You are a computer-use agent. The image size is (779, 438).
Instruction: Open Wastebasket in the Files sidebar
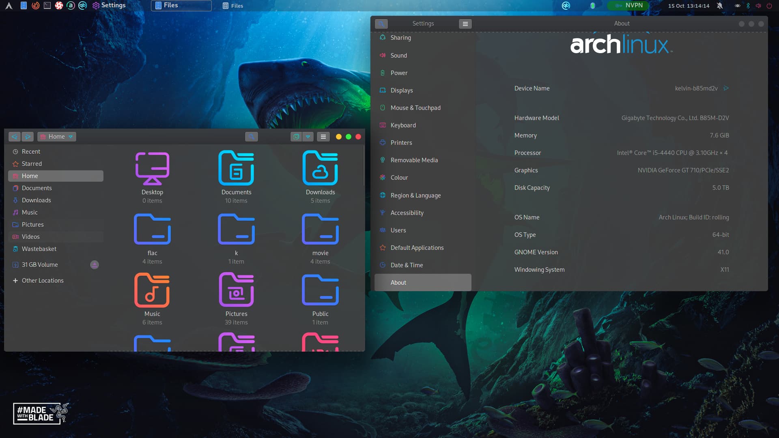click(x=56, y=249)
